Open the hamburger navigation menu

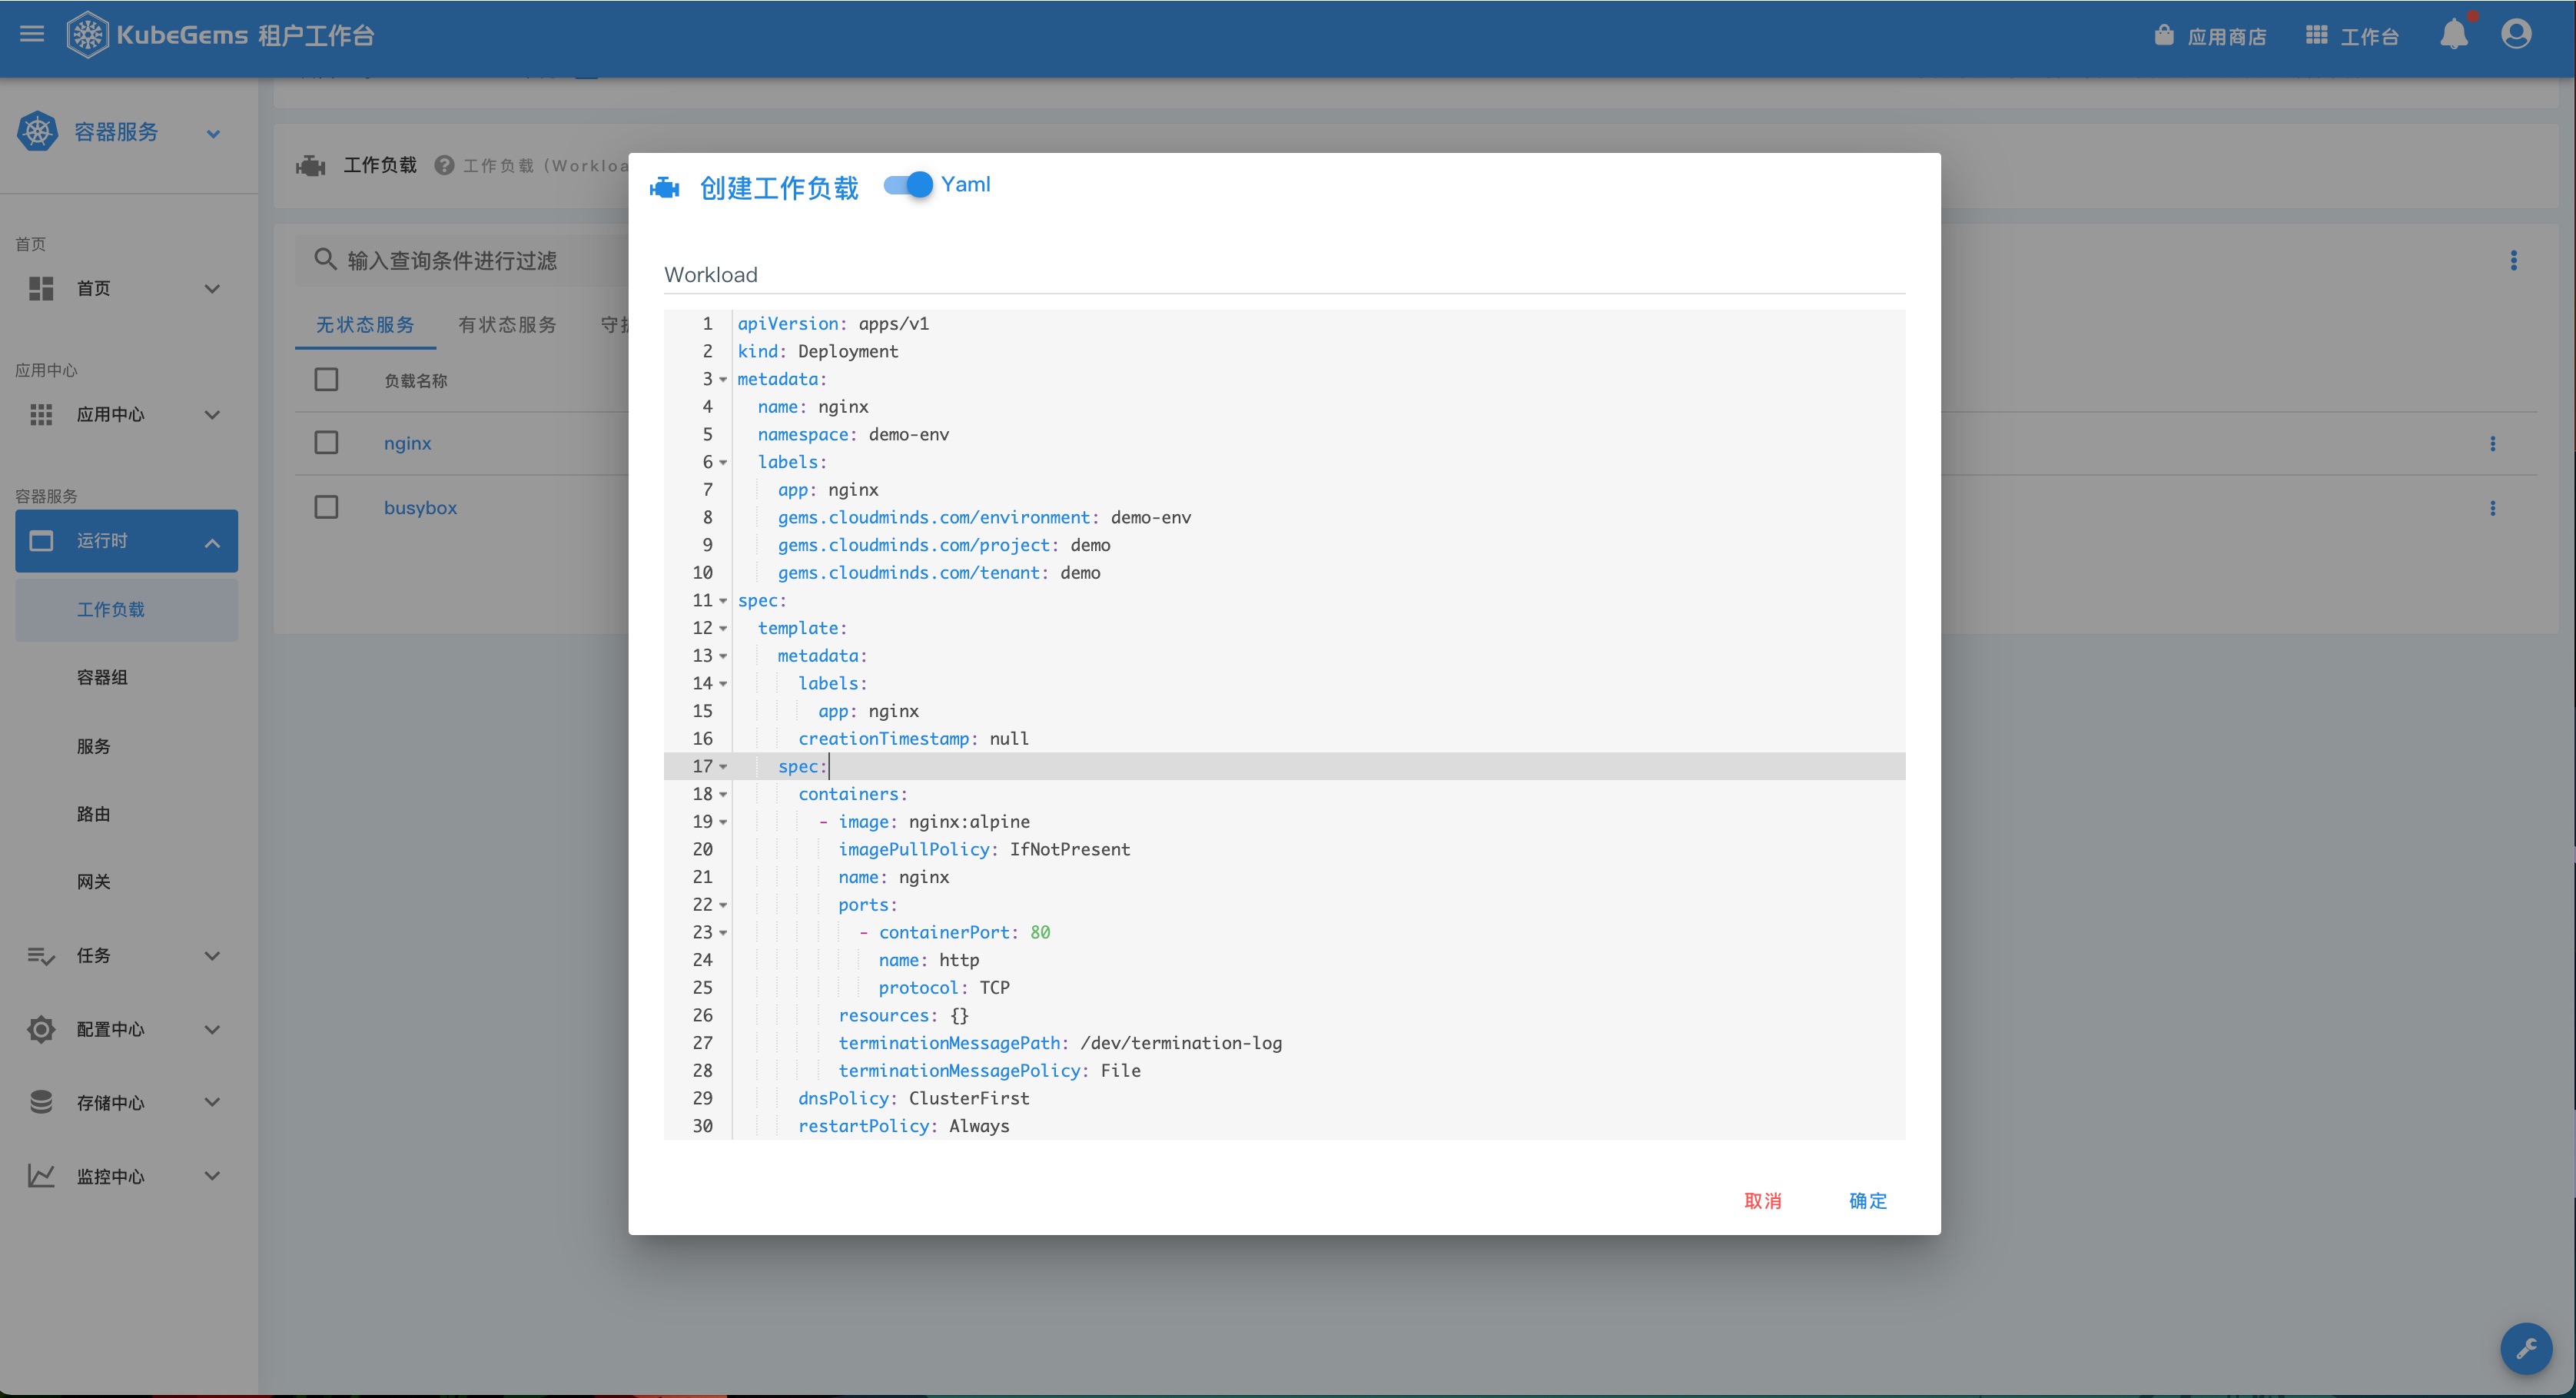coord(32,34)
